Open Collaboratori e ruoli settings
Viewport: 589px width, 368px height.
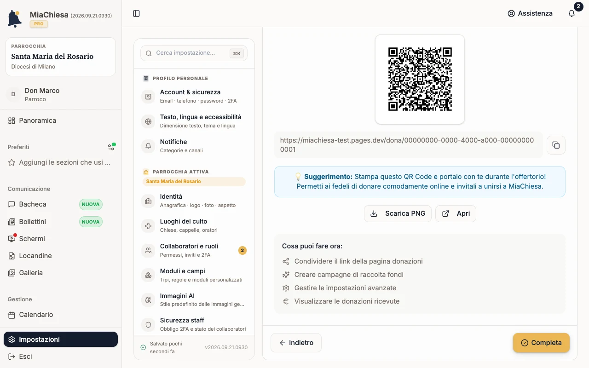194,251
